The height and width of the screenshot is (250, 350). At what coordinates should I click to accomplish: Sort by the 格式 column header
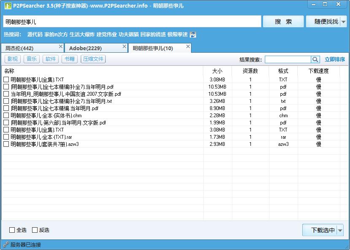click(x=283, y=71)
